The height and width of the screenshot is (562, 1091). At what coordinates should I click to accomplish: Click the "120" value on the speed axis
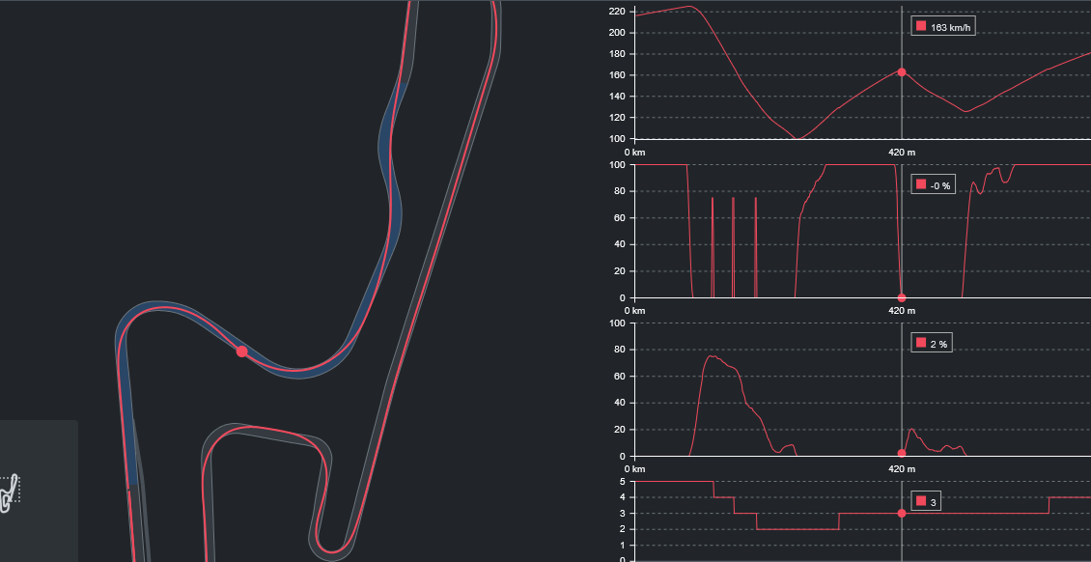point(619,118)
